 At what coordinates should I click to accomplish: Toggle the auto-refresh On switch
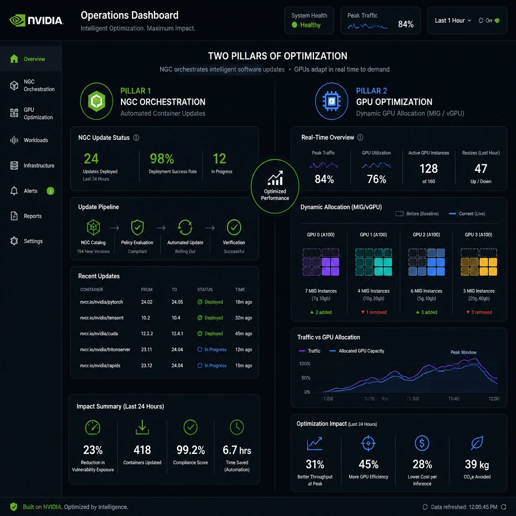pyautogui.click(x=489, y=20)
